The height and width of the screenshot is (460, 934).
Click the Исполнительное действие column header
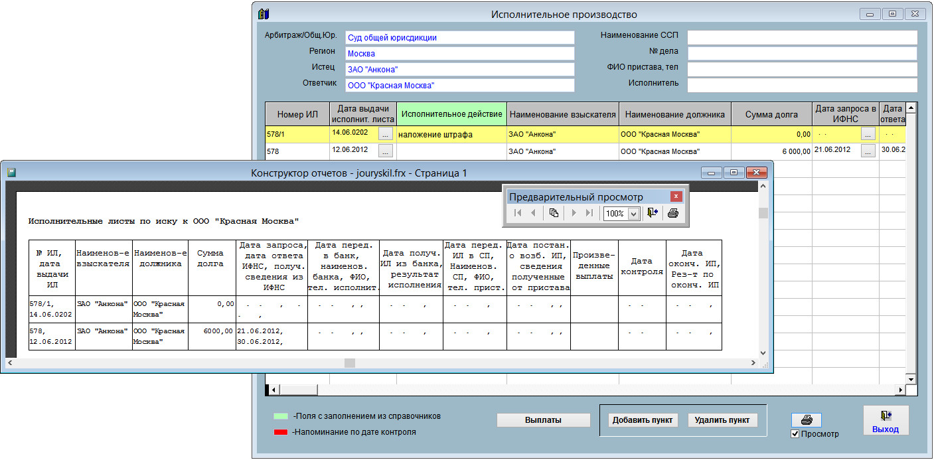click(451, 114)
